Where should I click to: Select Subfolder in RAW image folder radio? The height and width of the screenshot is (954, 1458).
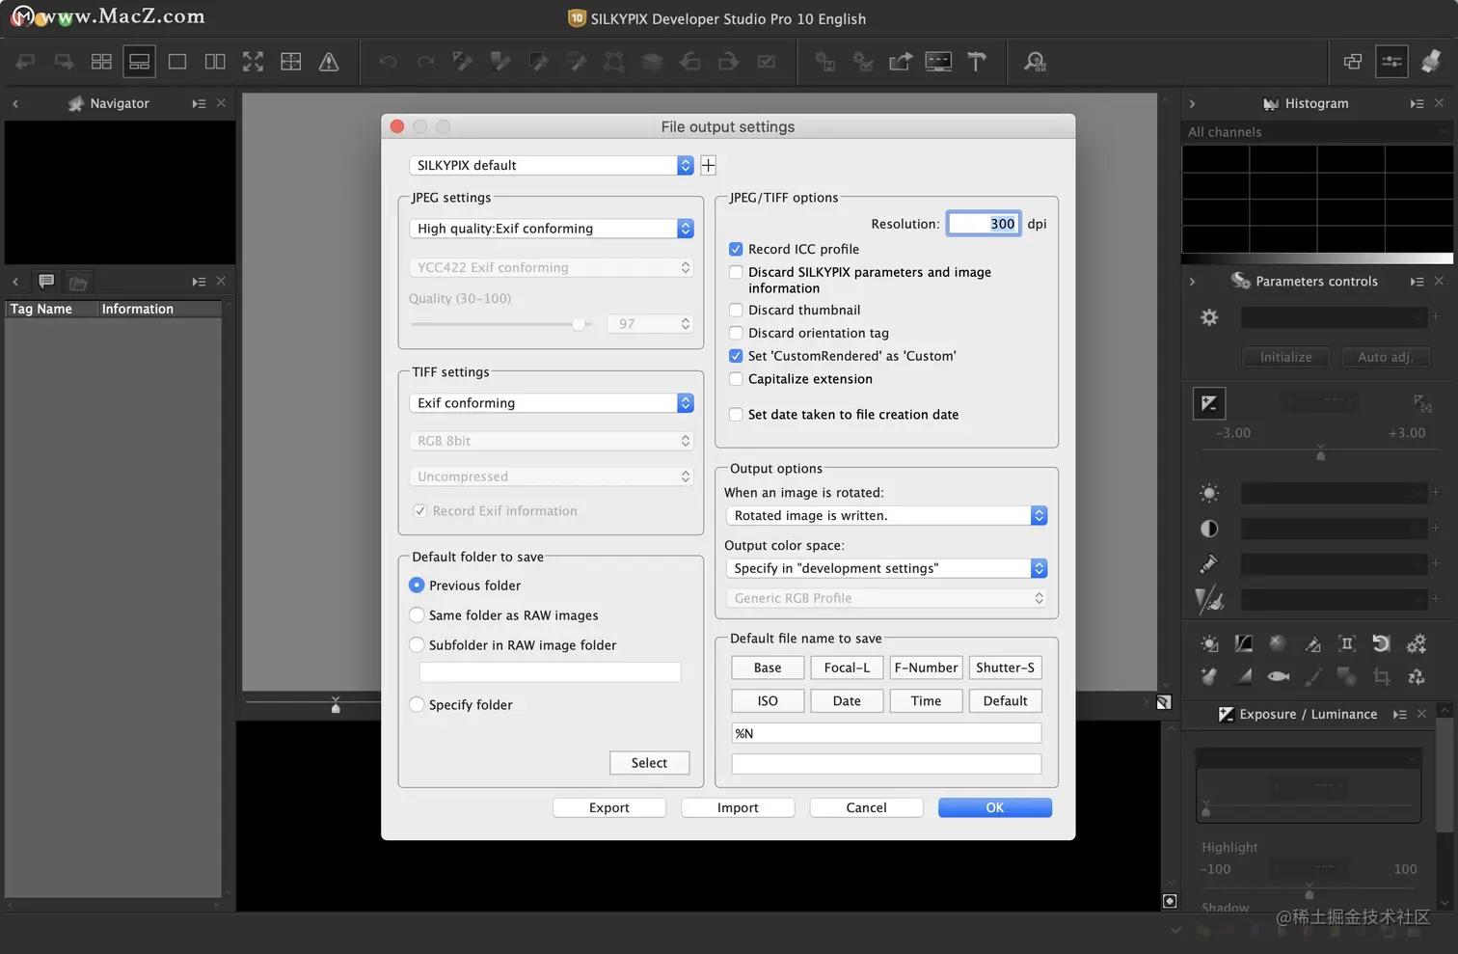pyautogui.click(x=417, y=645)
